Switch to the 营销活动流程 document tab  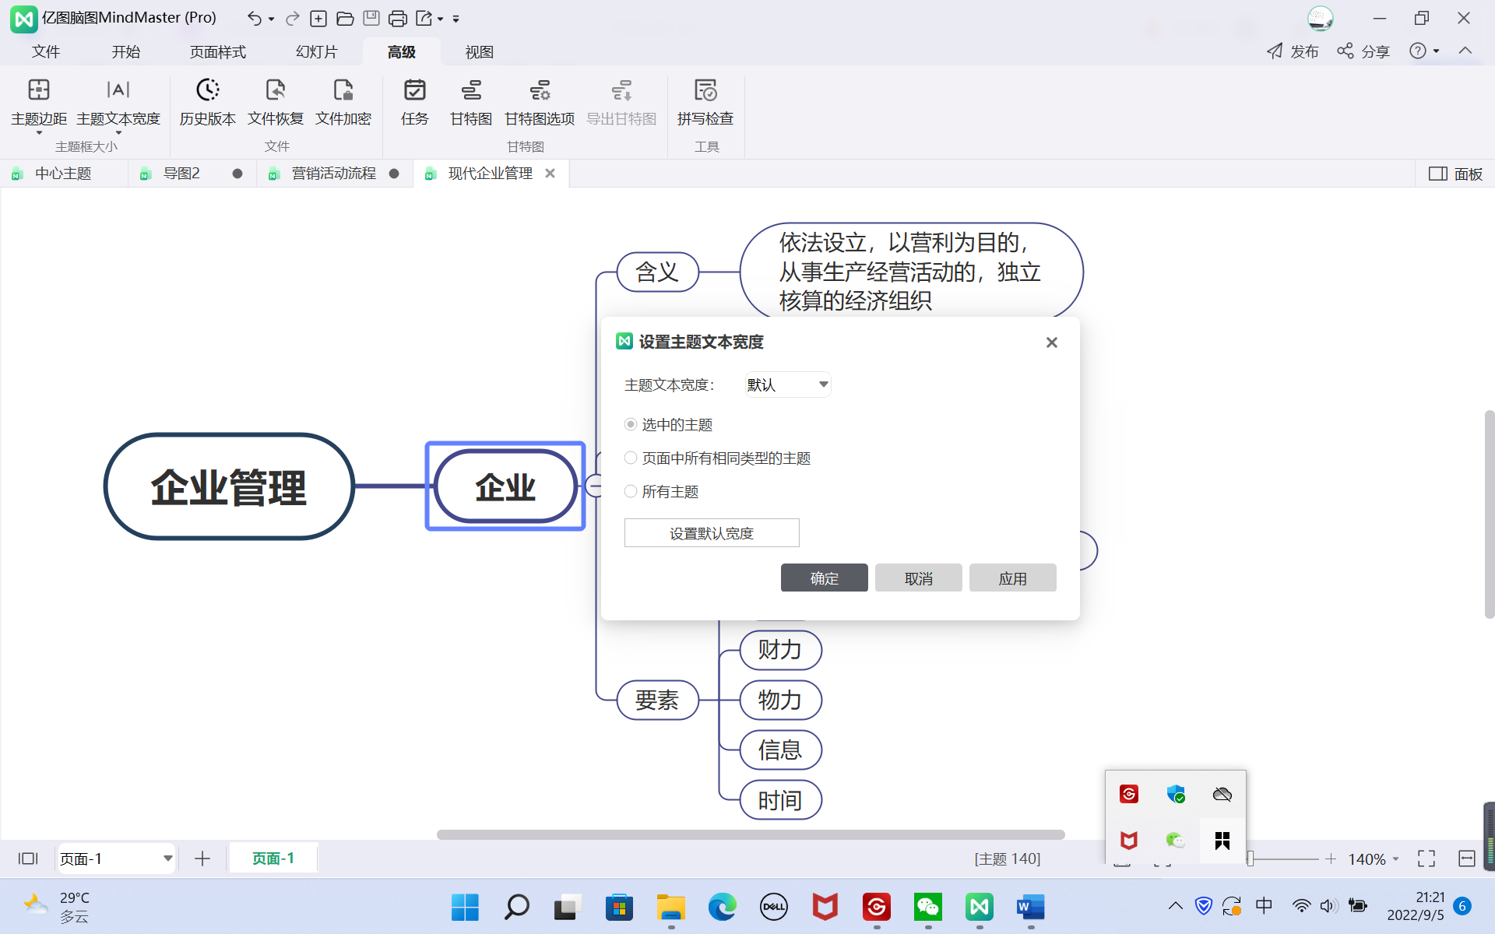coord(333,174)
